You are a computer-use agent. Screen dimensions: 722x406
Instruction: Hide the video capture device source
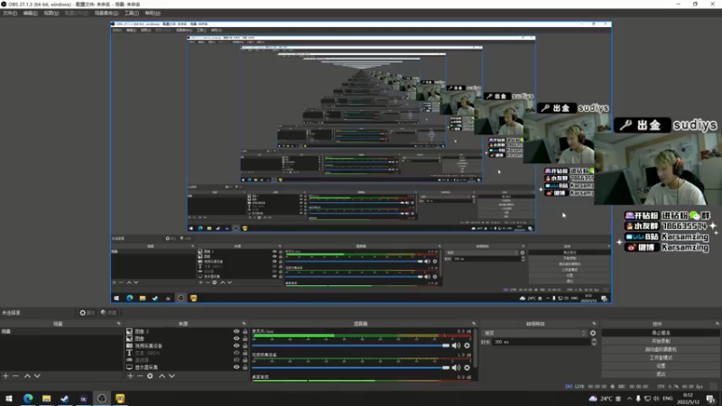[x=236, y=346]
